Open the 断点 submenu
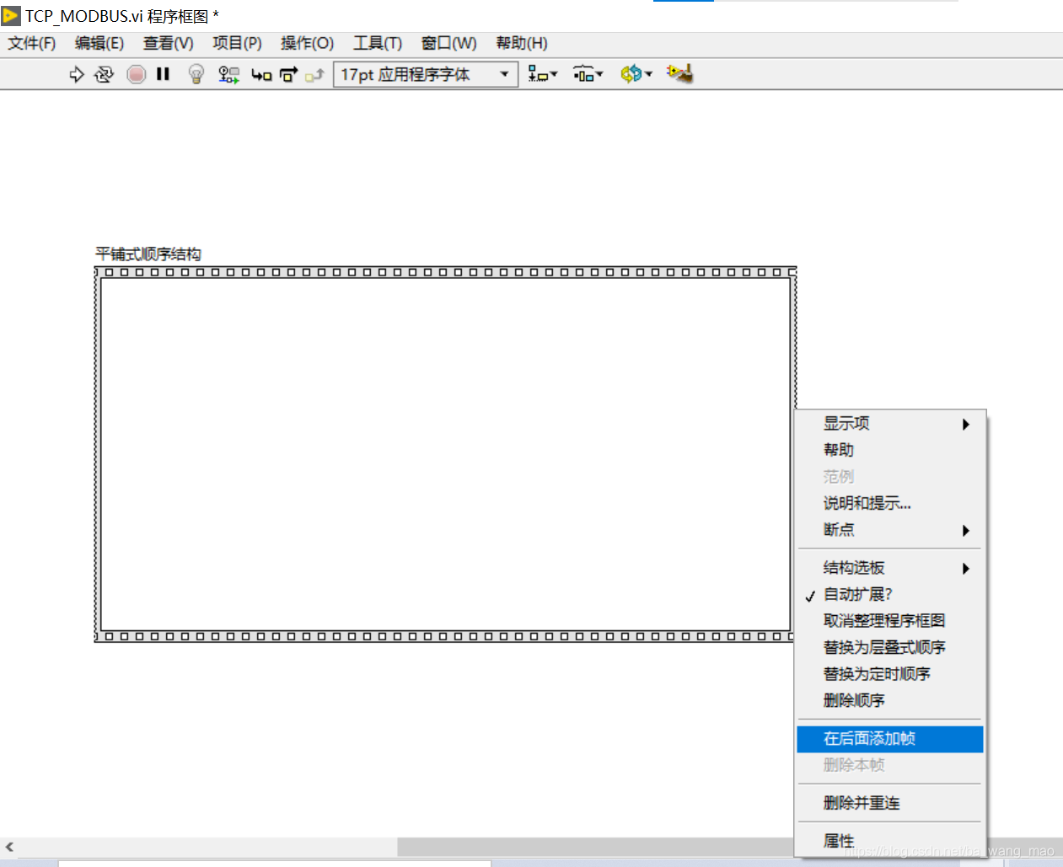Viewport: 1063px width, 867px height. pos(839,530)
